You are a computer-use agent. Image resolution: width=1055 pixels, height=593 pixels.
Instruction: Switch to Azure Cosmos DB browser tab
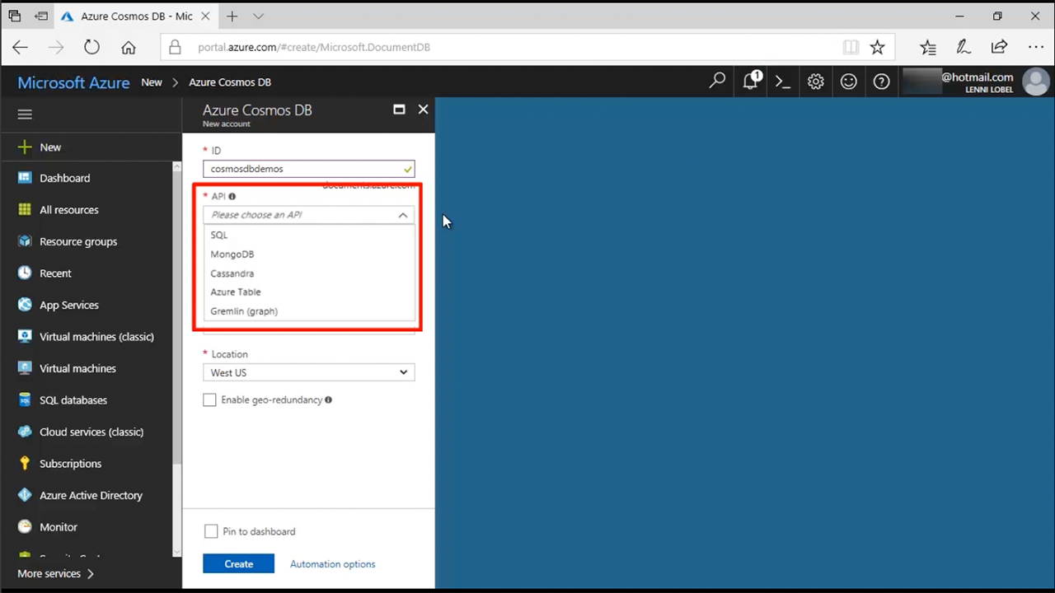click(x=135, y=16)
